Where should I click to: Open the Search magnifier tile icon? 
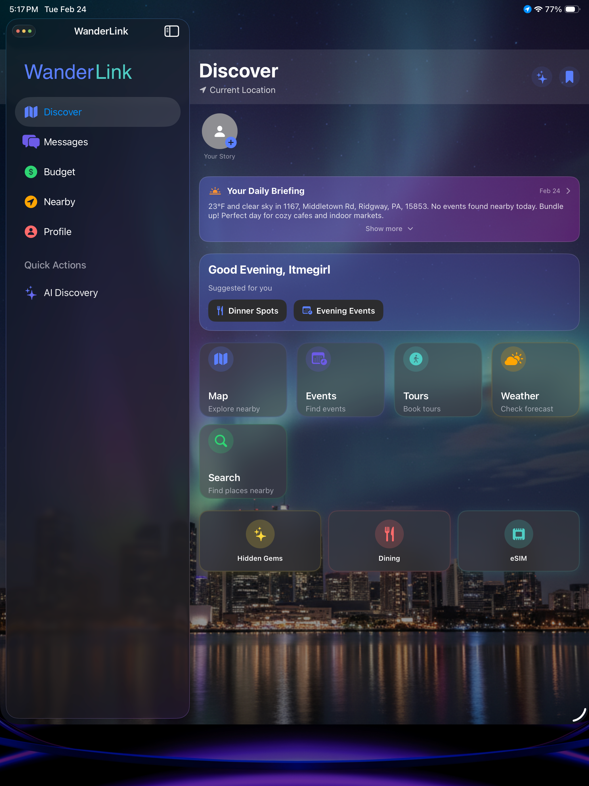coord(221,441)
